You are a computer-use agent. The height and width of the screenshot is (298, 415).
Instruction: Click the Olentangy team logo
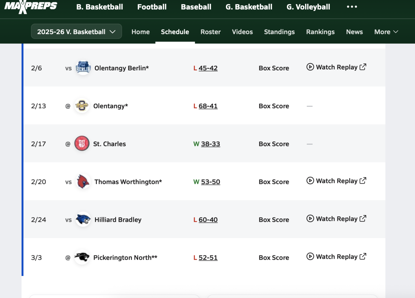82,106
